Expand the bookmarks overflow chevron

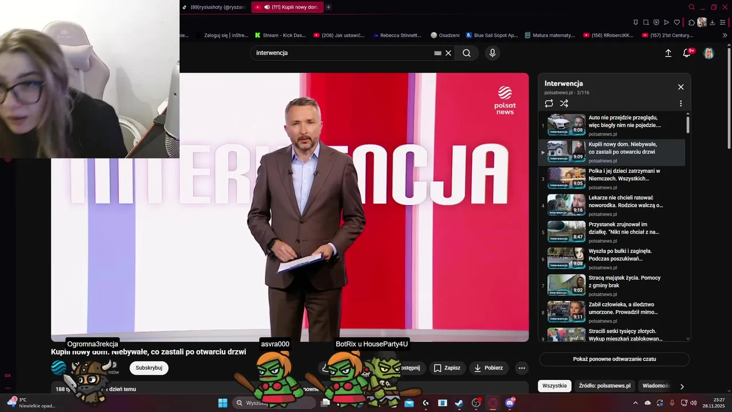click(x=725, y=35)
